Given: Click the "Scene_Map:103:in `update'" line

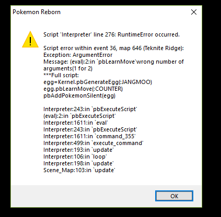Looking at the screenshot, I should pyautogui.click(x=79, y=170).
